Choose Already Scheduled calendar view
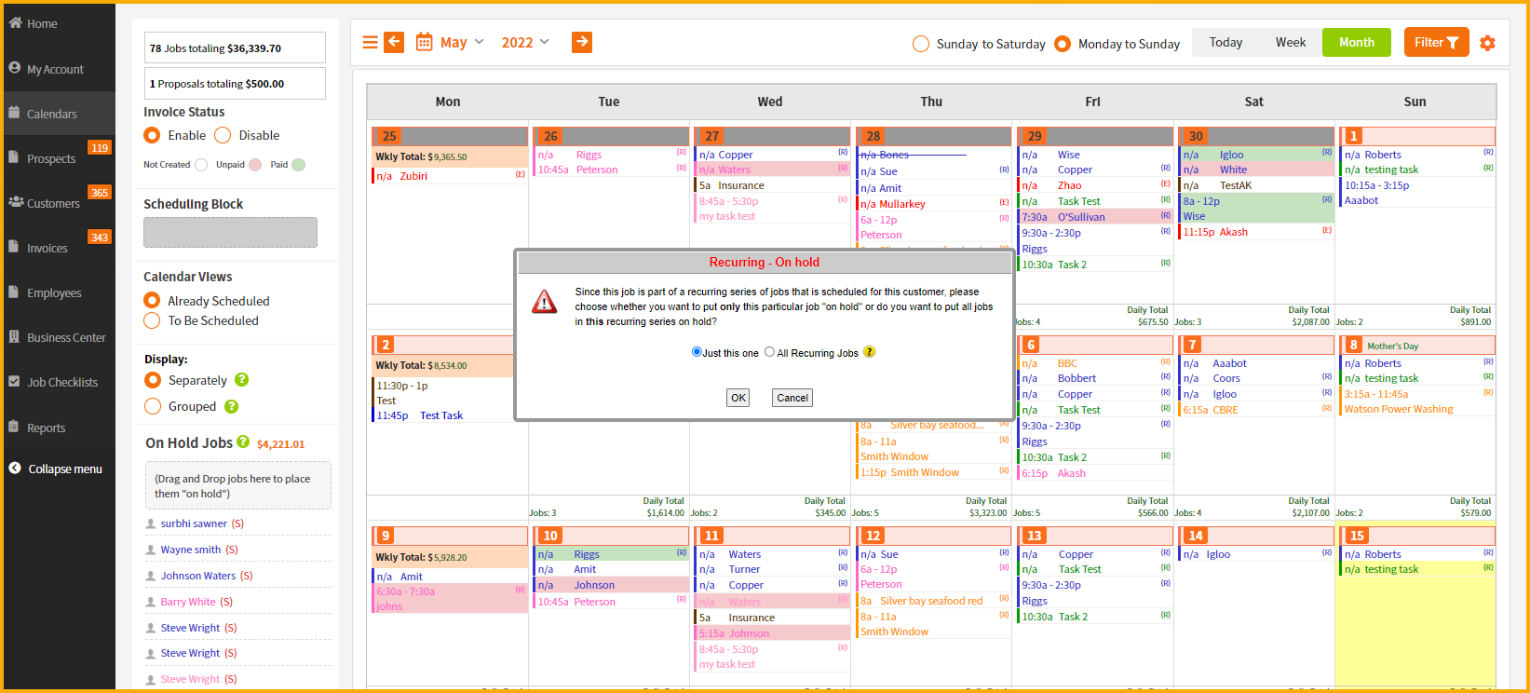This screenshot has width=1530, height=693. tap(152, 300)
